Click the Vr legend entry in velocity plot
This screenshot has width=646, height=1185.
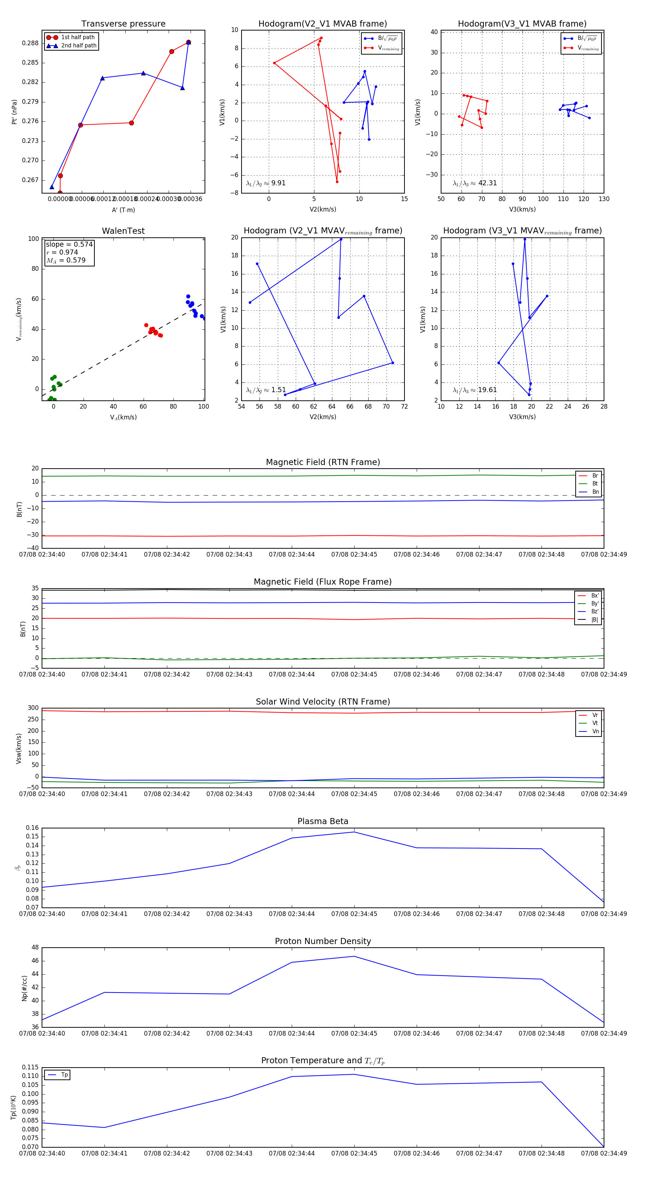(x=589, y=715)
